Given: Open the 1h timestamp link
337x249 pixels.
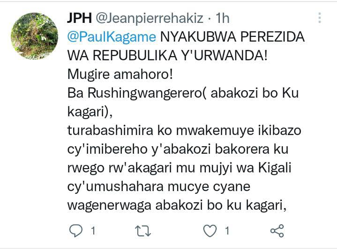Looking at the screenshot, I should click(x=223, y=18).
